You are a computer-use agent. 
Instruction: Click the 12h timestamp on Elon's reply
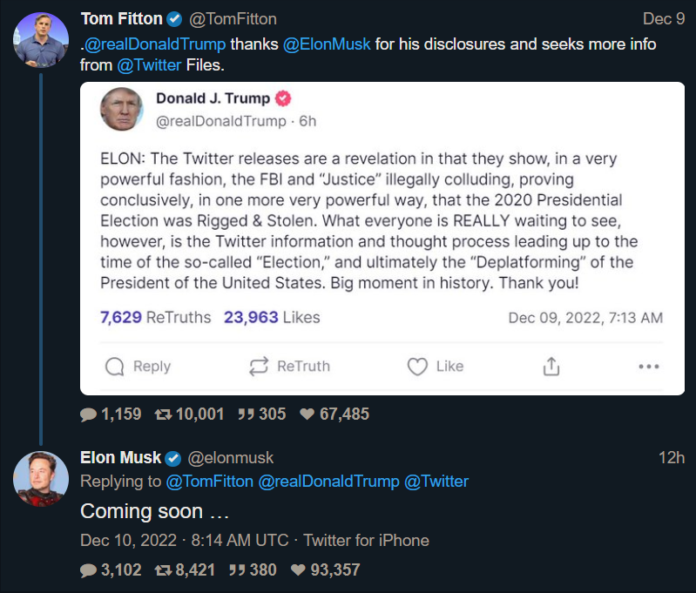671,457
